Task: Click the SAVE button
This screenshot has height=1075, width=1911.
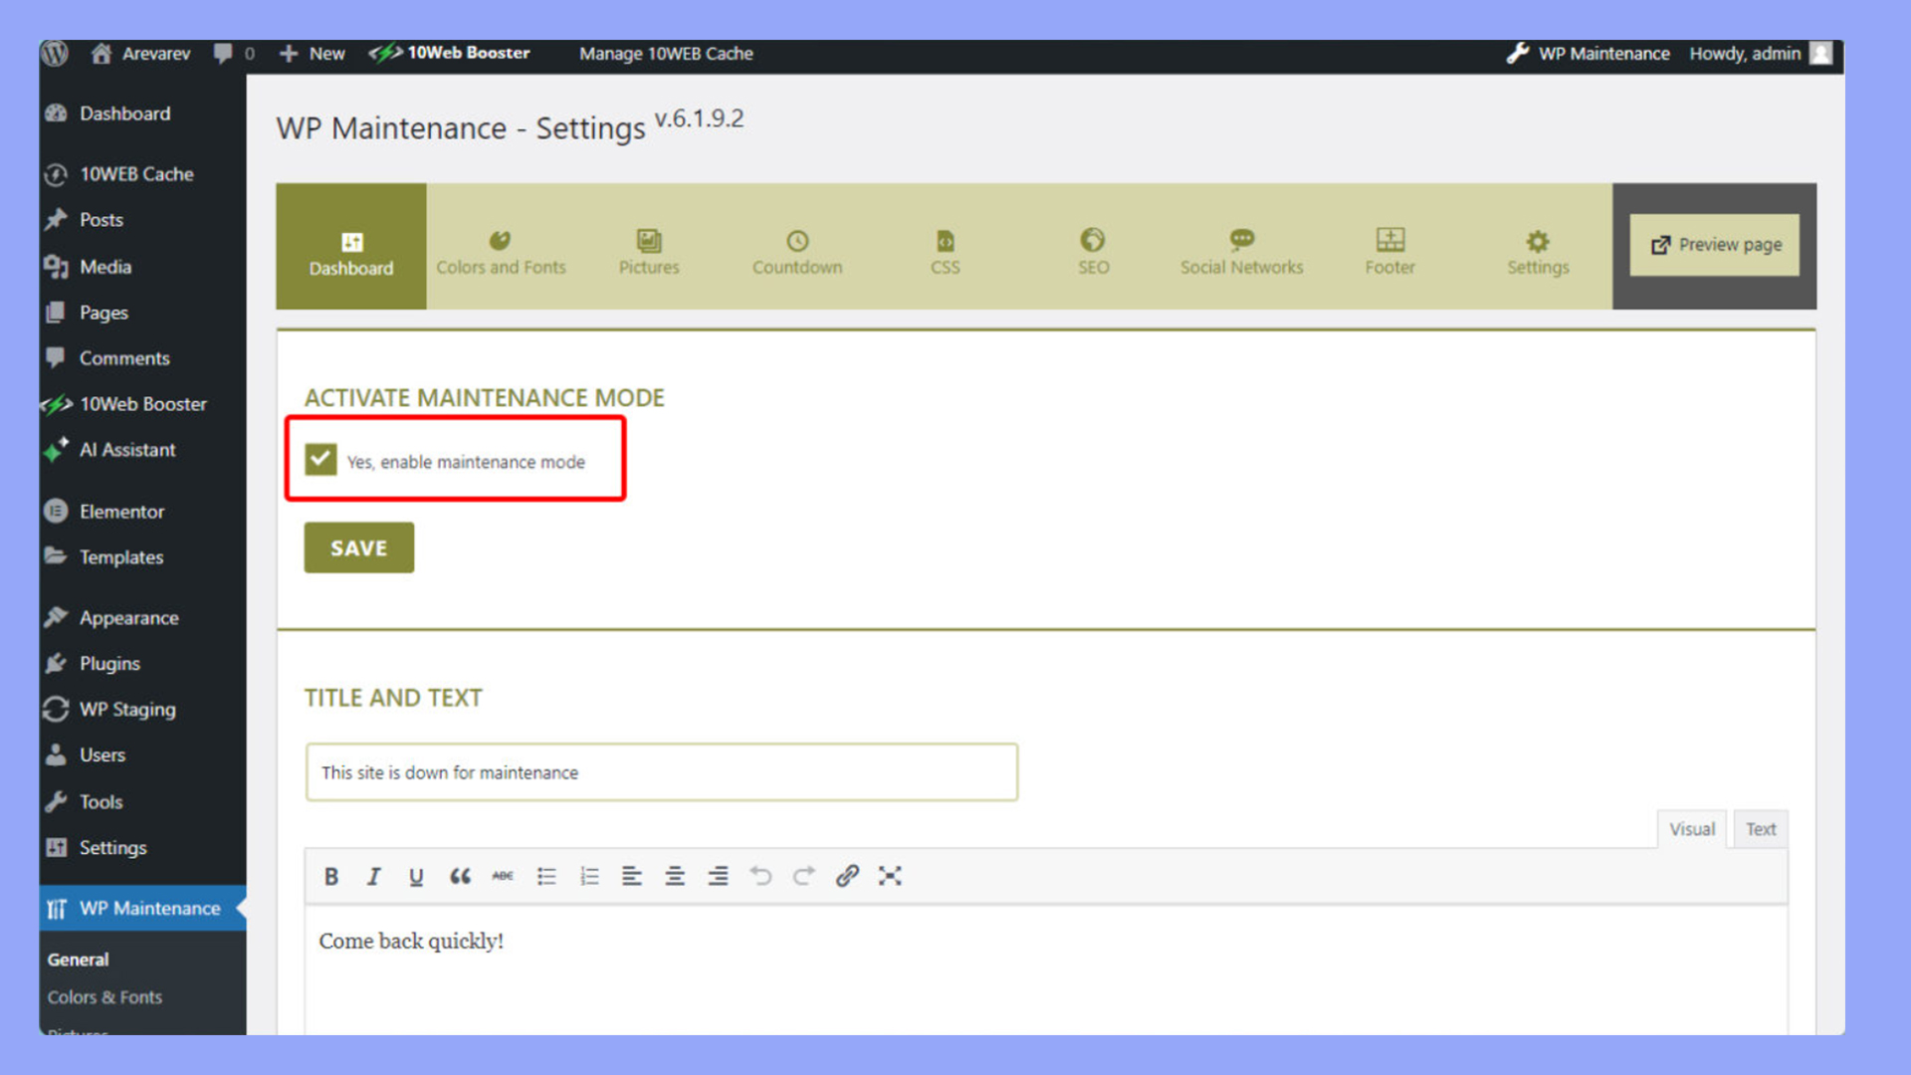Action: (358, 547)
